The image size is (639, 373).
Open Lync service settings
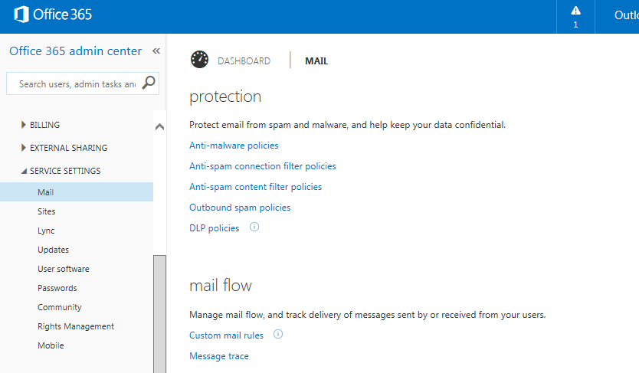tap(46, 231)
